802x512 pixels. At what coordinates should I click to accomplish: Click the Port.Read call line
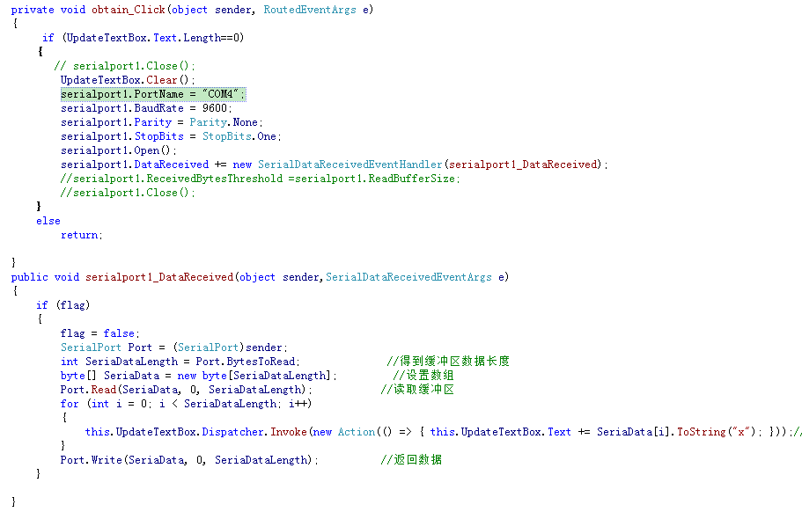click(x=186, y=390)
